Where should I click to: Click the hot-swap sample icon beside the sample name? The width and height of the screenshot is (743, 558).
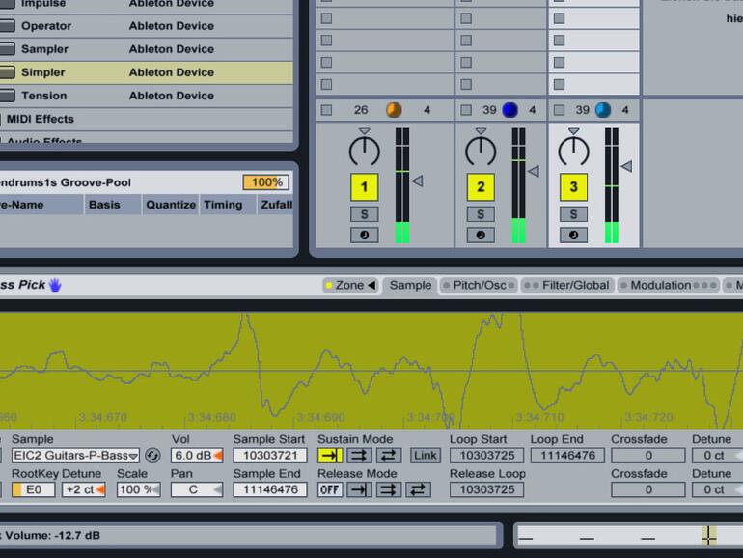[152, 456]
